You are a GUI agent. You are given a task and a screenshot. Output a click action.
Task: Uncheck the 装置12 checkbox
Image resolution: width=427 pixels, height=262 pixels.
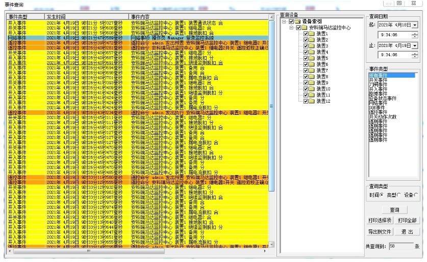click(x=306, y=101)
